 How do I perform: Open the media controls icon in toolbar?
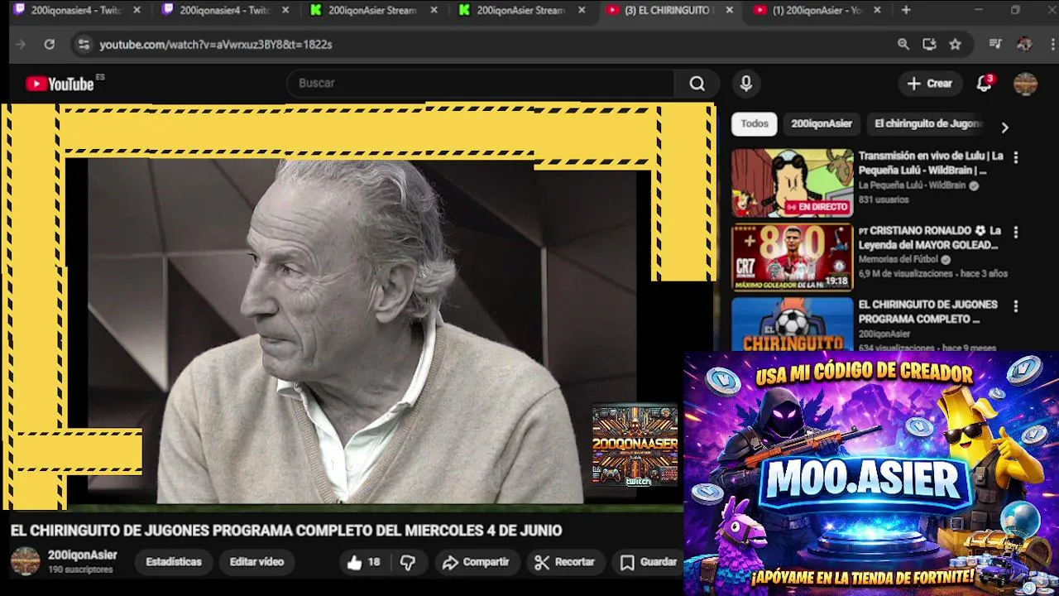click(x=995, y=44)
